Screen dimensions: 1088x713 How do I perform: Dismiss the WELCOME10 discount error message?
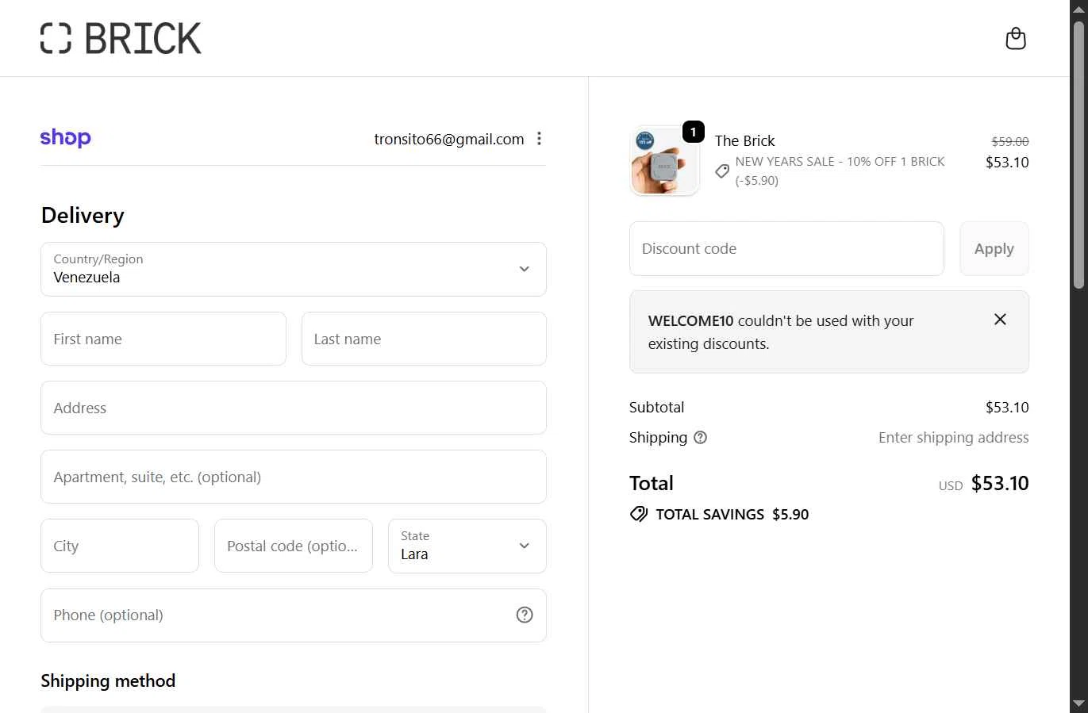[1000, 320]
